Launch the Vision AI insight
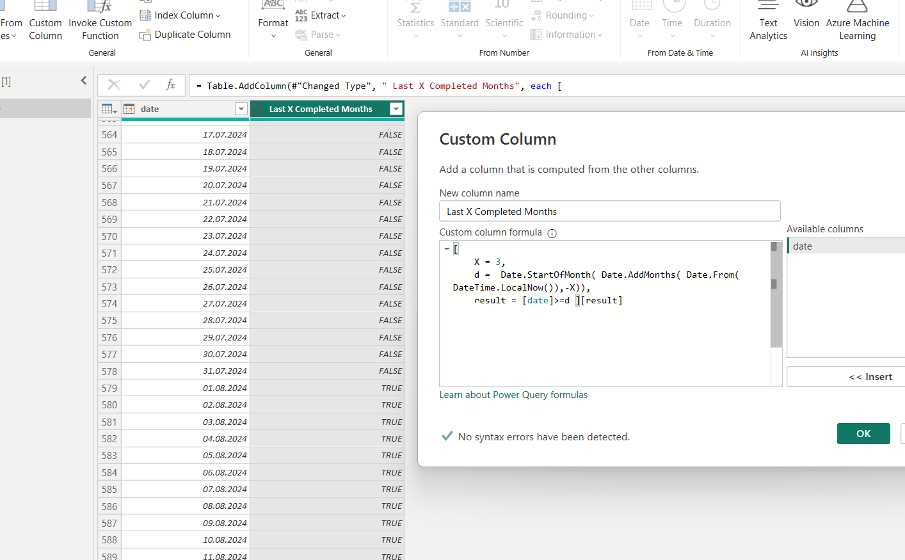Screen dimensions: 905x560 (806, 15)
